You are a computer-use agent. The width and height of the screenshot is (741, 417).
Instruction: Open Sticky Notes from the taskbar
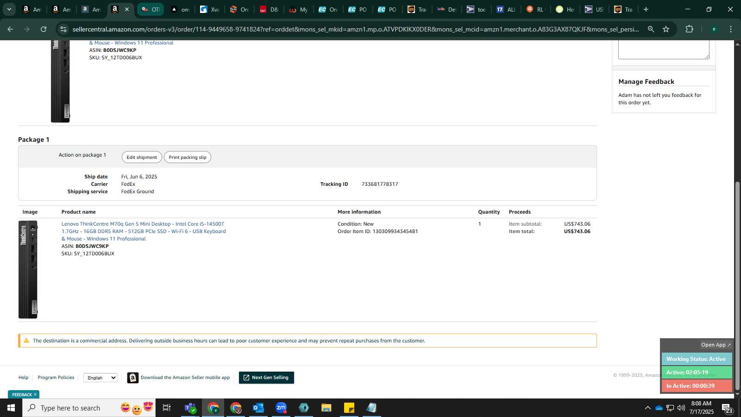(x=349, y=408)
